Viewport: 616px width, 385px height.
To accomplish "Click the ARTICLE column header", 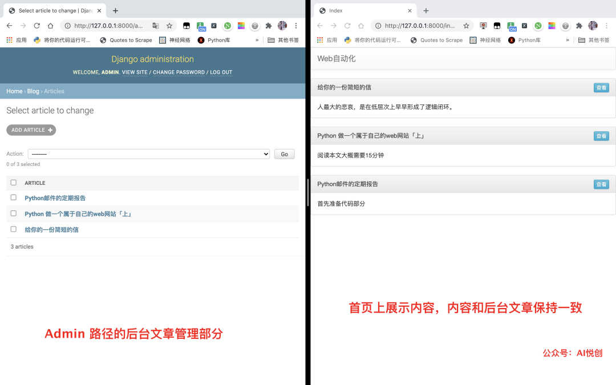I will (35, 183).
